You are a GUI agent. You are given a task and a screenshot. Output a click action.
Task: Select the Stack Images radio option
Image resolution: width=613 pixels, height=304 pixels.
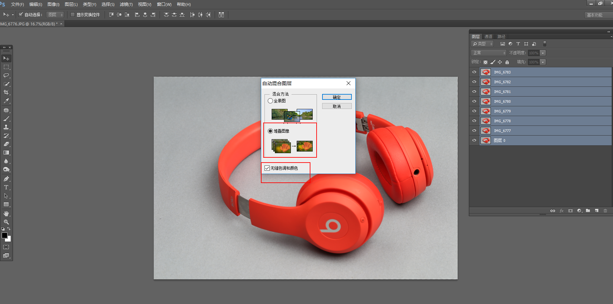270,131
